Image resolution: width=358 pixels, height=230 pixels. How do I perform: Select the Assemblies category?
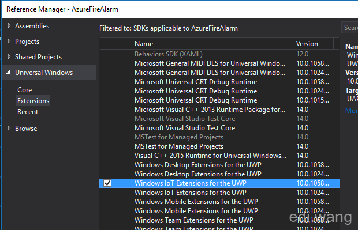click(32, 26)
